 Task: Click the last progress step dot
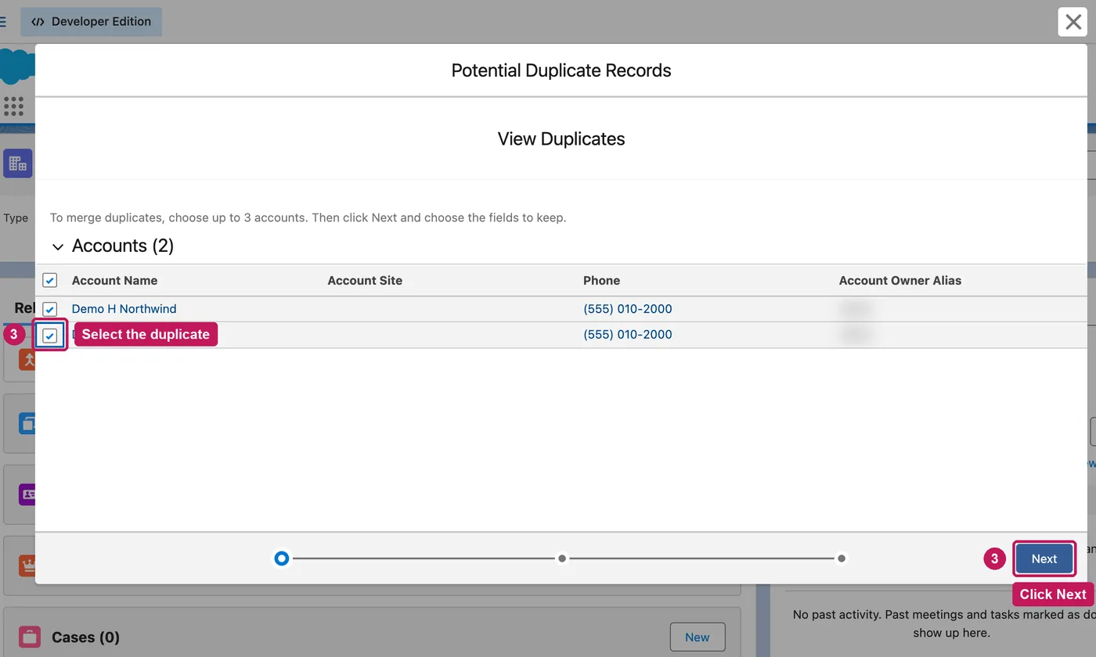[x=841, y=558]
